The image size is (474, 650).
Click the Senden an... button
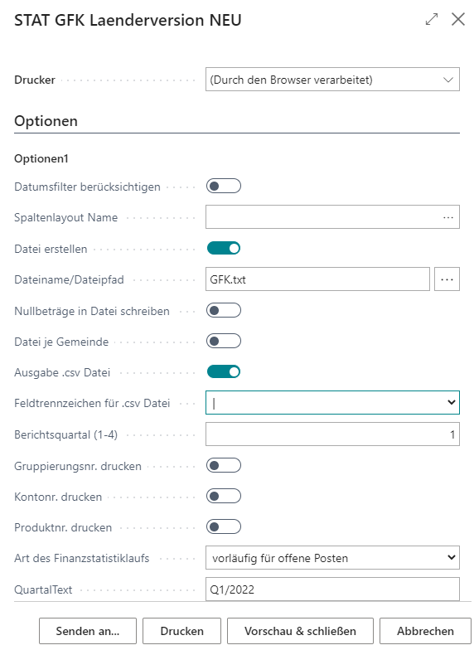(x=88, y=631)
